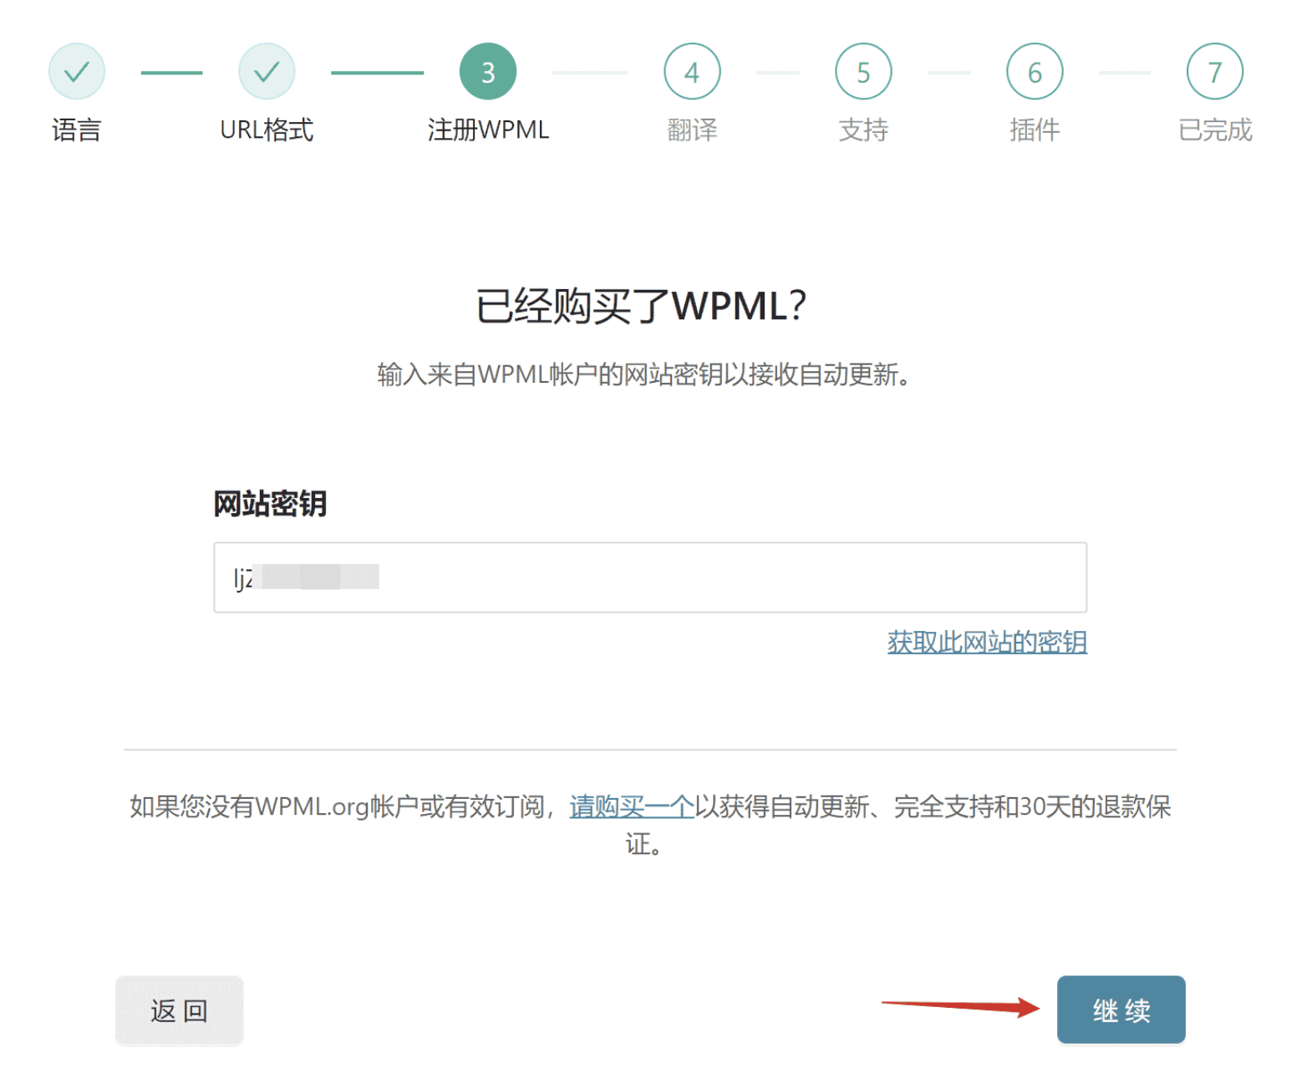1302x1068 pixels.
Task: Click step 4 翻译 circle in the wizard
Action: [x=691, y=72]
